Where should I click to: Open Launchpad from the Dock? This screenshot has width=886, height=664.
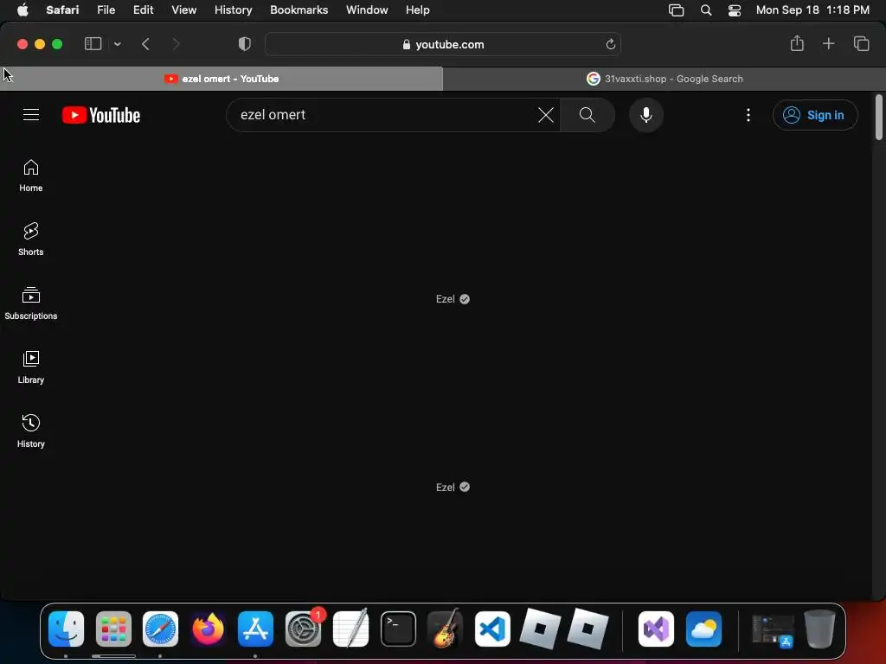pos(113,629)
